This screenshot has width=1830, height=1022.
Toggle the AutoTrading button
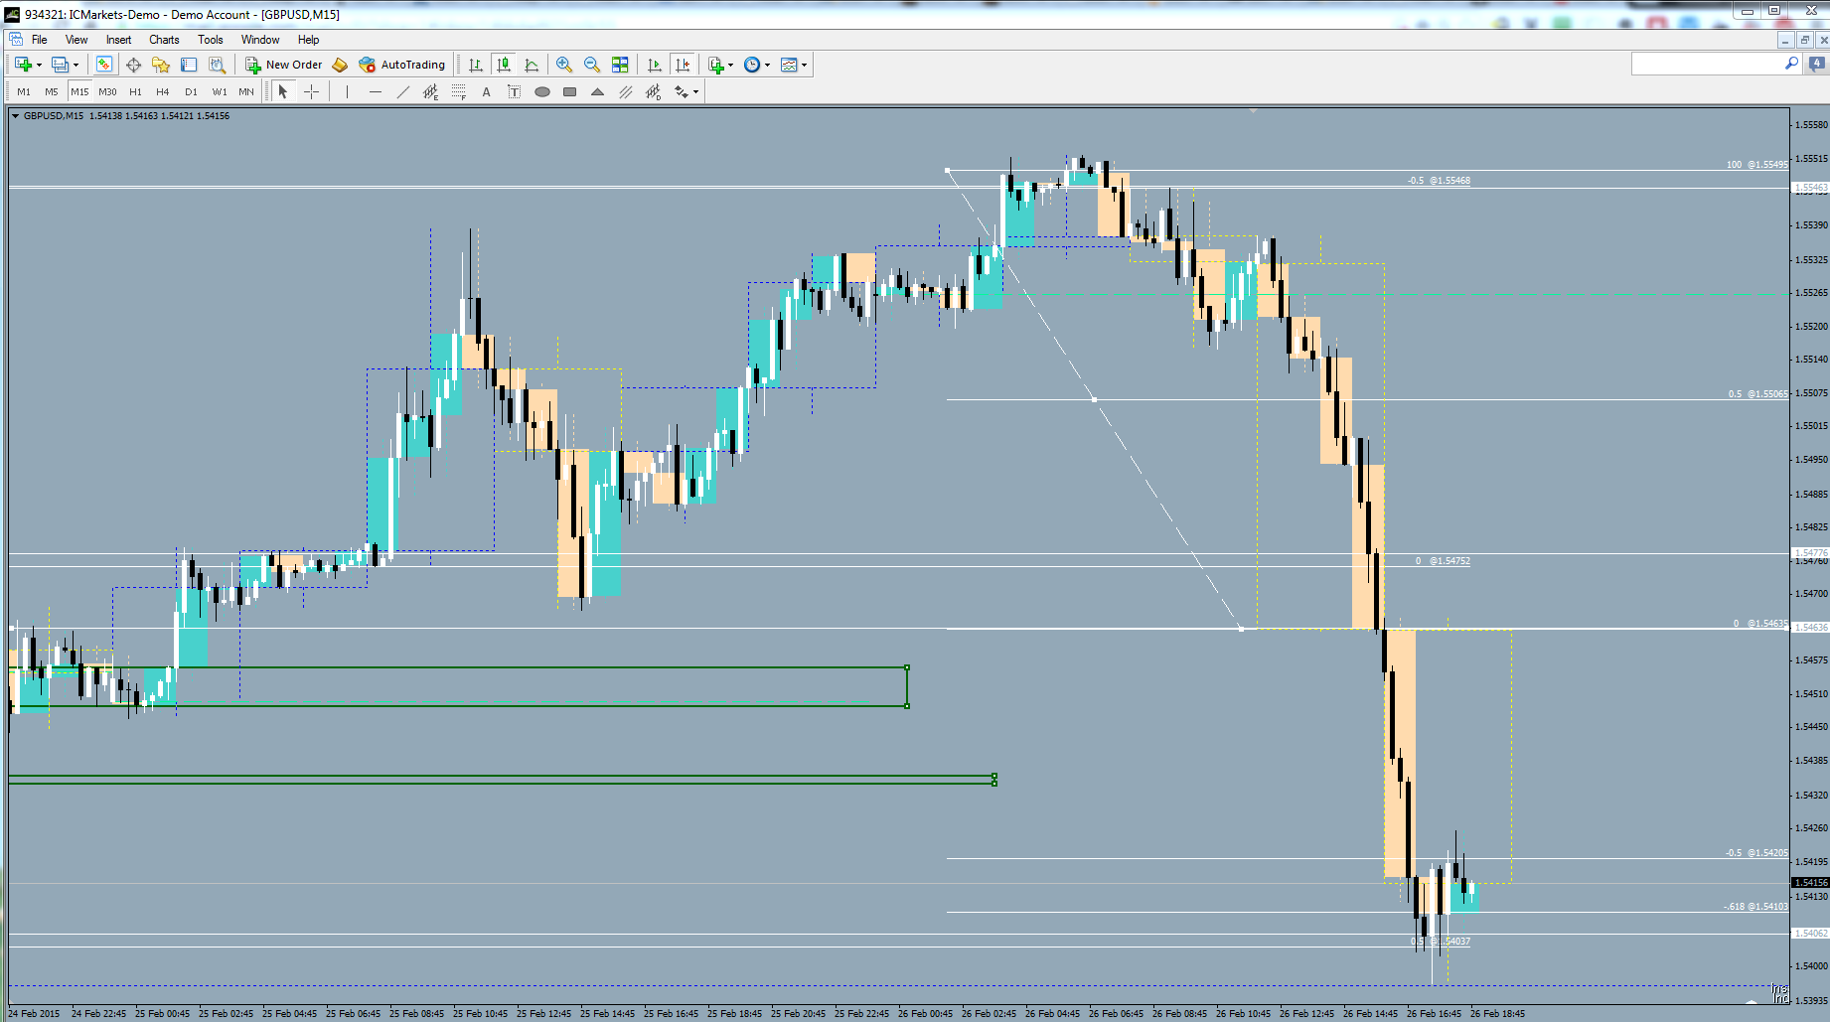click(x=402, y=65)
